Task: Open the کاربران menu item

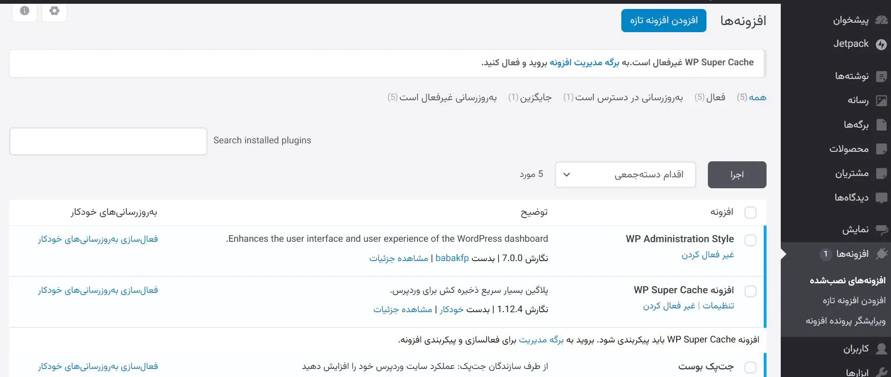Action: point(856,349)
